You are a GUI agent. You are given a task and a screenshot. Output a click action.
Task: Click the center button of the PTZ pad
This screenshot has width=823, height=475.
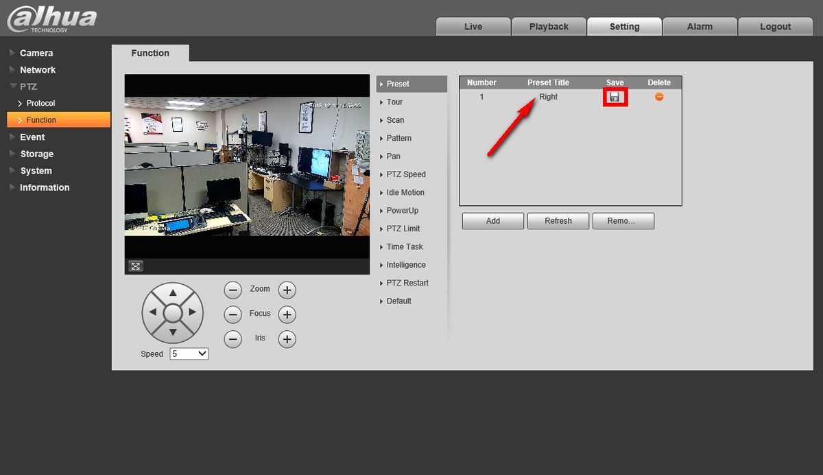[x=173, y=313]
